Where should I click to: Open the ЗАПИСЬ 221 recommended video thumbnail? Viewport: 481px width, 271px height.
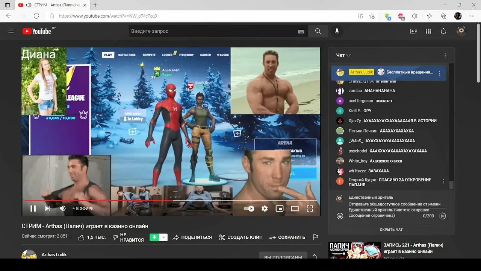coord(355,250)
